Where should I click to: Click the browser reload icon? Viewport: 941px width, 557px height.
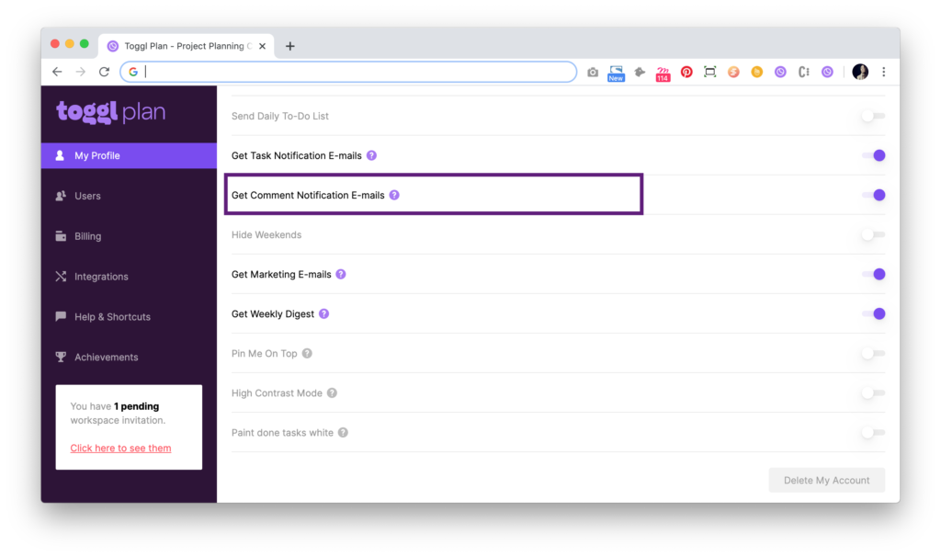[x=104, y=72]
